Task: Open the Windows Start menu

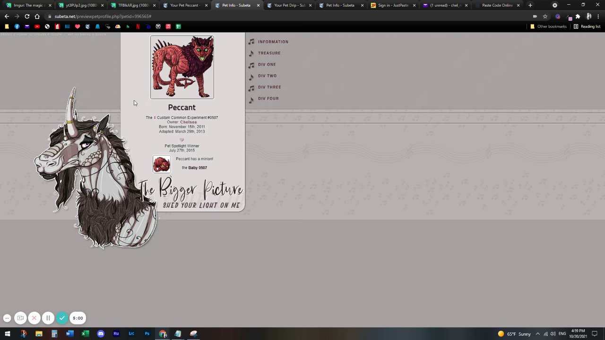Action: tap(8, 334)
